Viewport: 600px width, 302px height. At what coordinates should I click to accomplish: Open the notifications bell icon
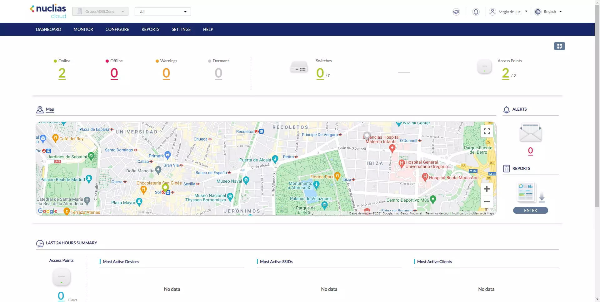point(476,12)
